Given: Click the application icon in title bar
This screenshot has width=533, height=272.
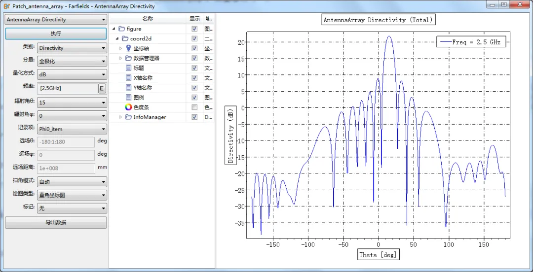Looking at the screenshot, I should coord(7,6).
